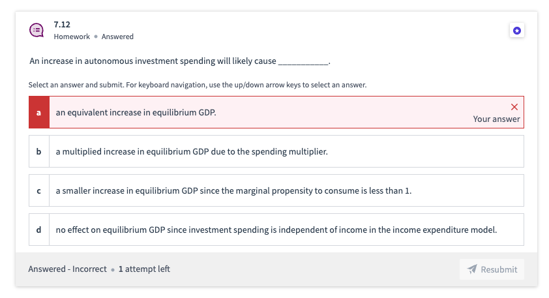Click the 'Answered - Incorrect' status text

coord(67,269)
